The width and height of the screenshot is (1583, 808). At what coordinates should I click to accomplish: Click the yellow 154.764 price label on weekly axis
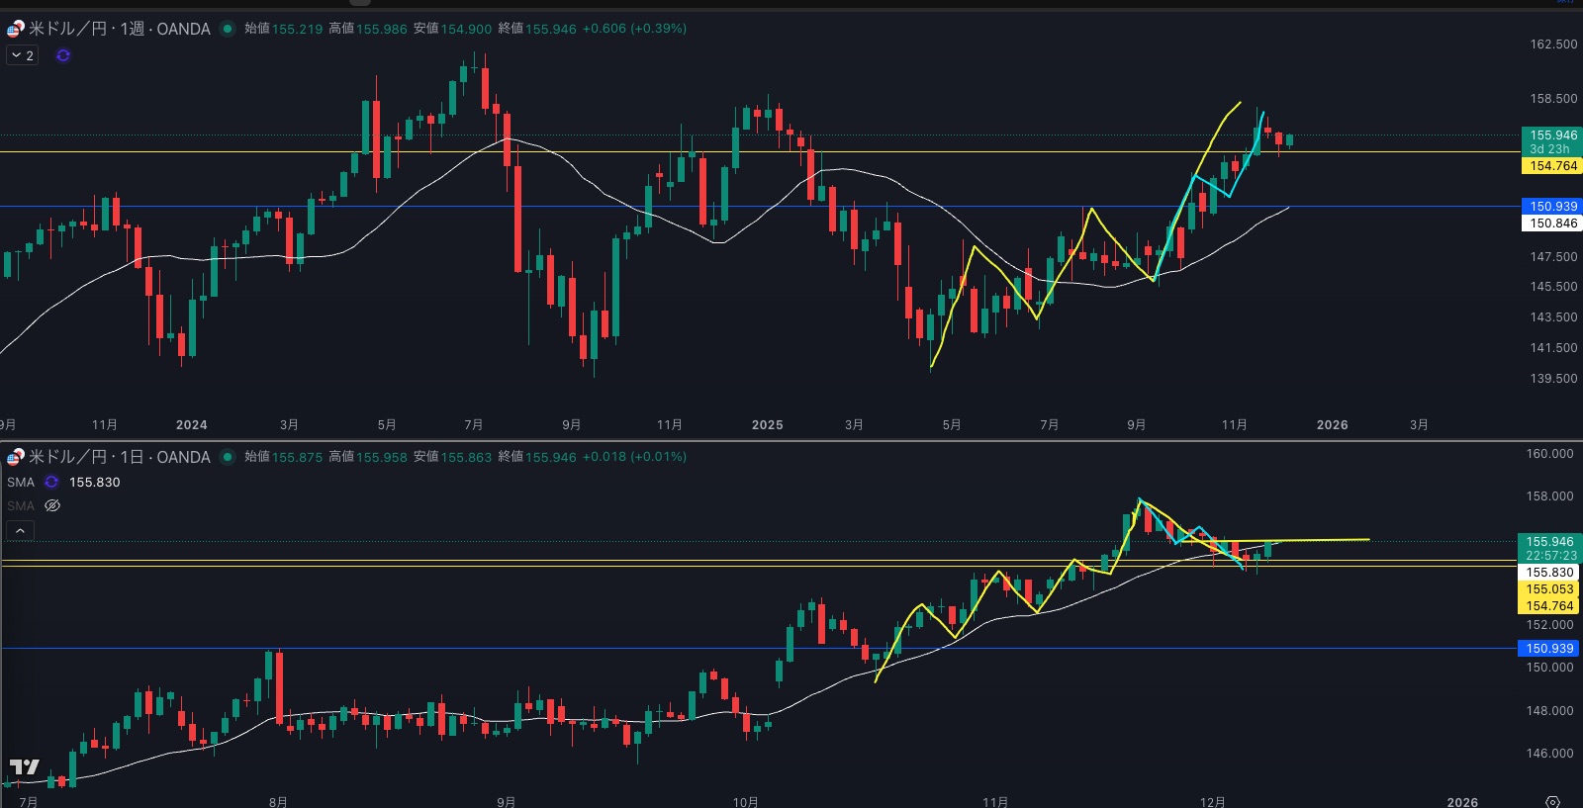pos(1551,166)
